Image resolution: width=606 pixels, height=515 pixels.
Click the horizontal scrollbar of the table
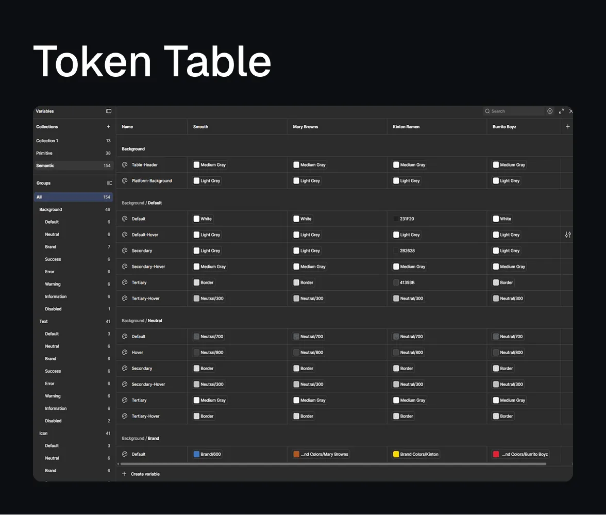pos(333,464)
